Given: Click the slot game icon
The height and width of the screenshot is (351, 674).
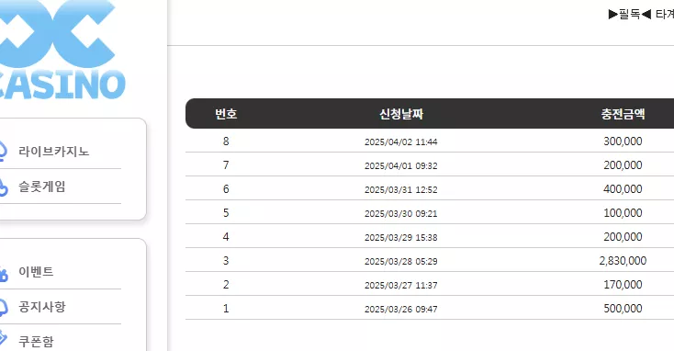Looking at the screenshot, I should 3,187.
